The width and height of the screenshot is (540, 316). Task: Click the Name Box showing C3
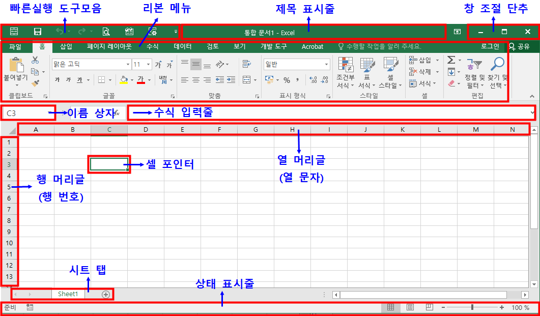tap(27, 113)
